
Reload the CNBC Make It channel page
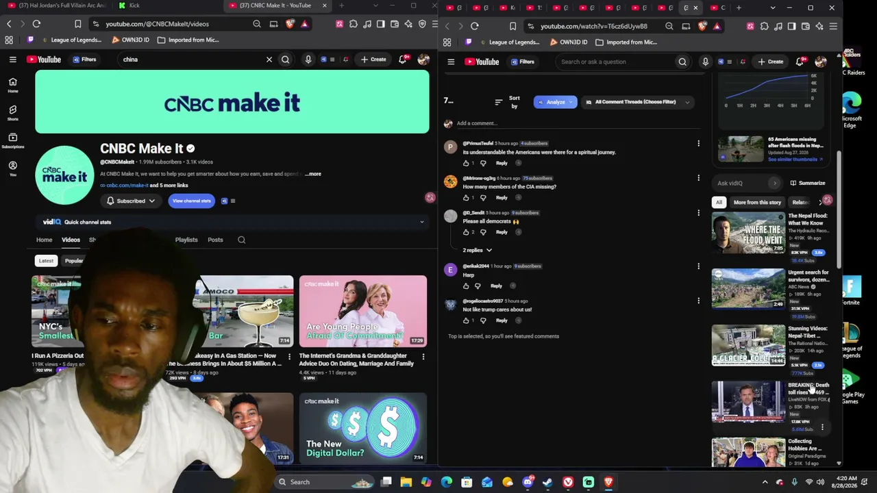(36, 24)
